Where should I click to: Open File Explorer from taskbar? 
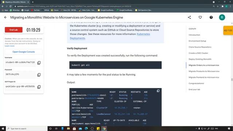point(68,128)
